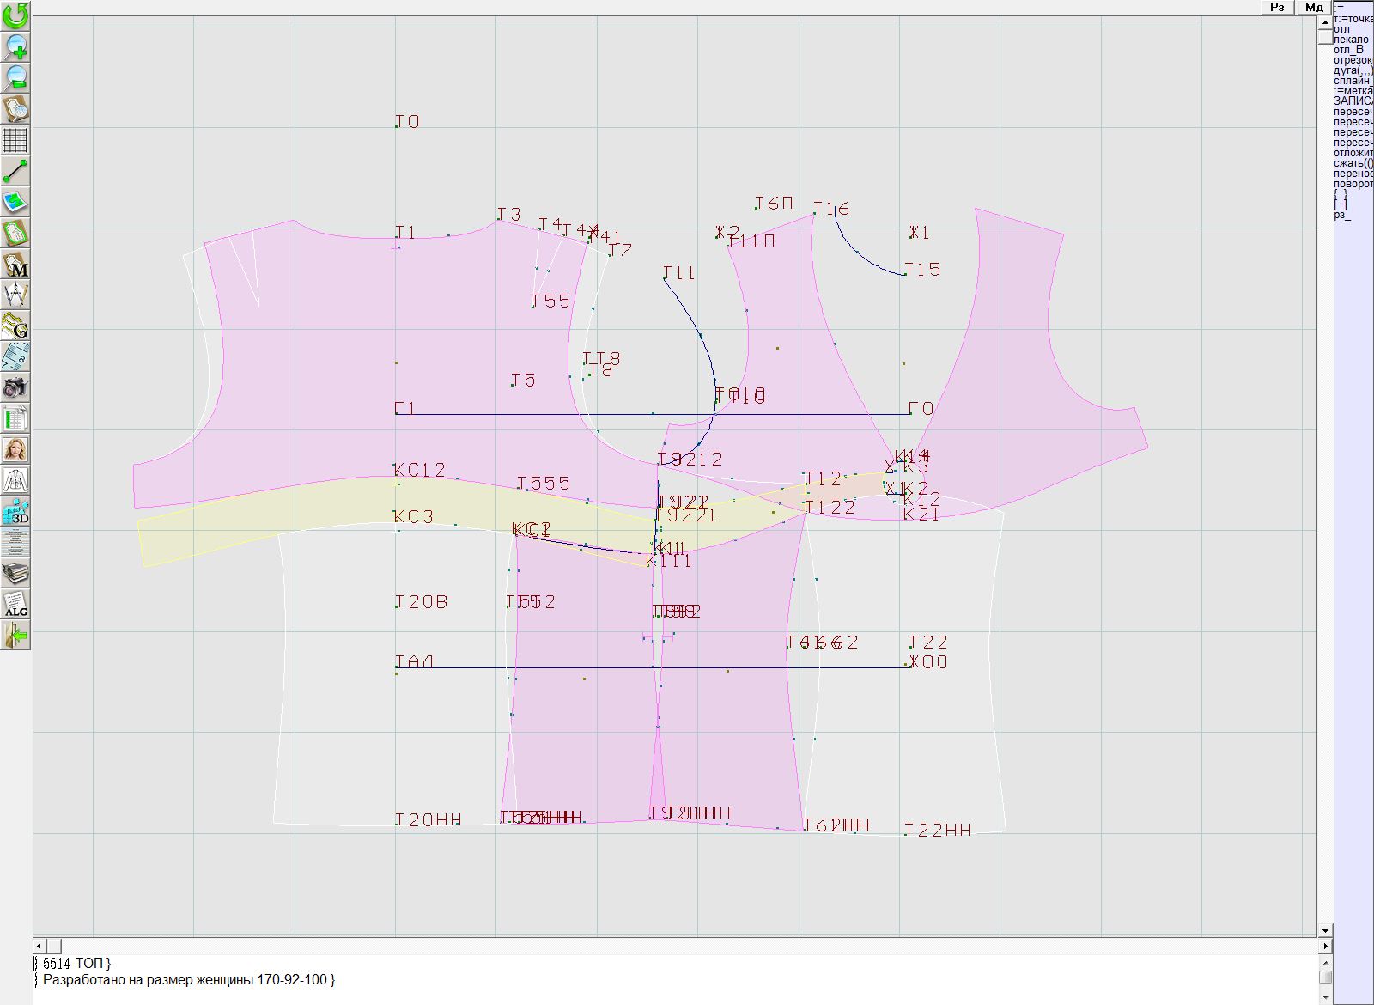Viewport: 1374px width, 1005px height.
Task: Click the horizontal scrollbar left arrow
Action: pos(40,946)
